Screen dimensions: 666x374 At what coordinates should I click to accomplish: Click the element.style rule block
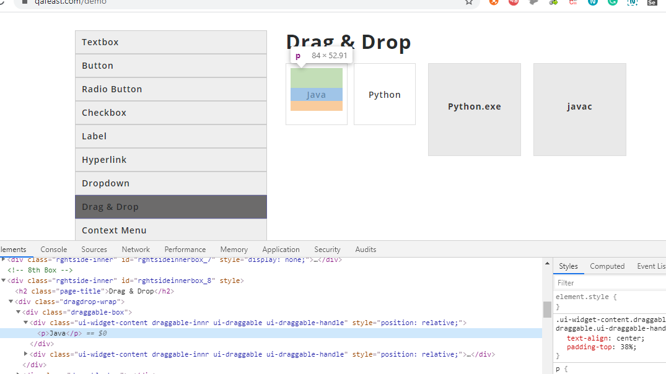611,302
